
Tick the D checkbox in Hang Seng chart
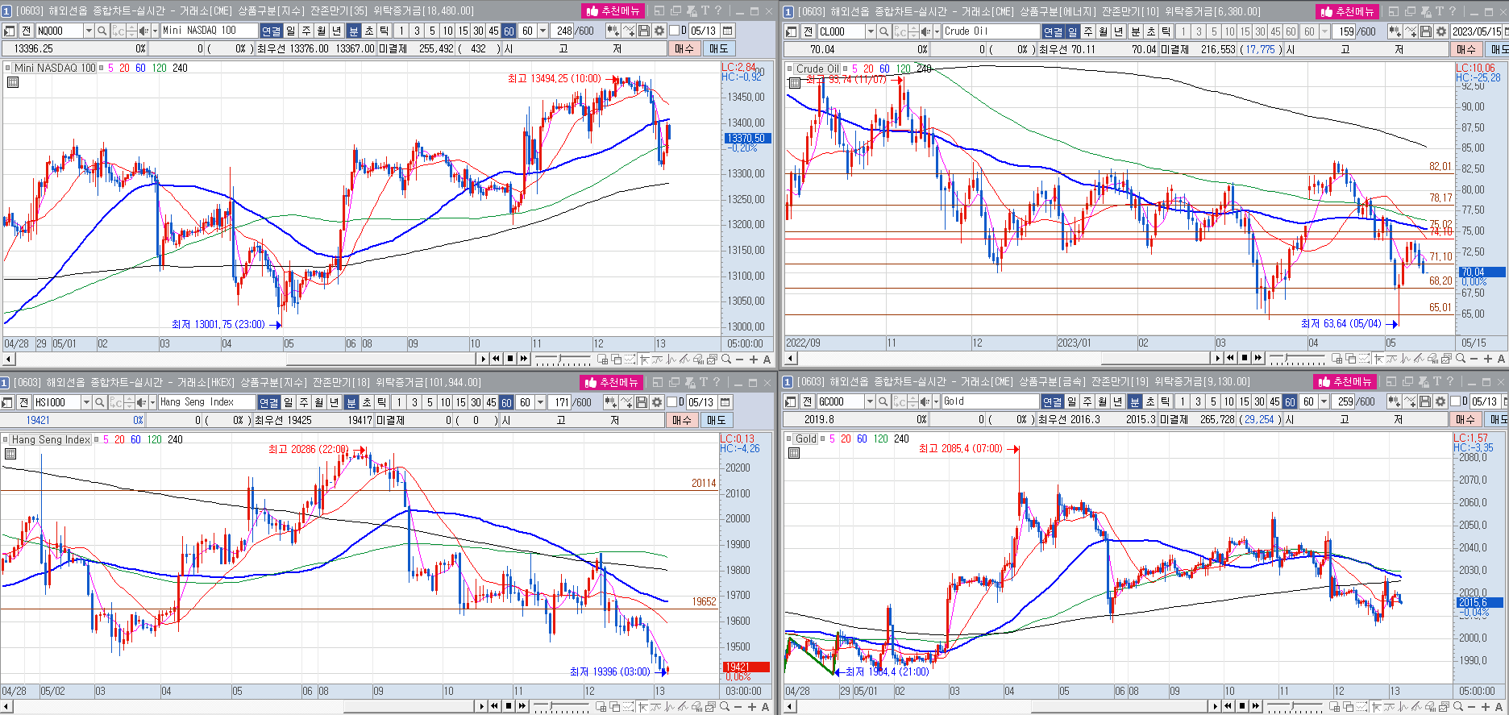click(671, 401)
